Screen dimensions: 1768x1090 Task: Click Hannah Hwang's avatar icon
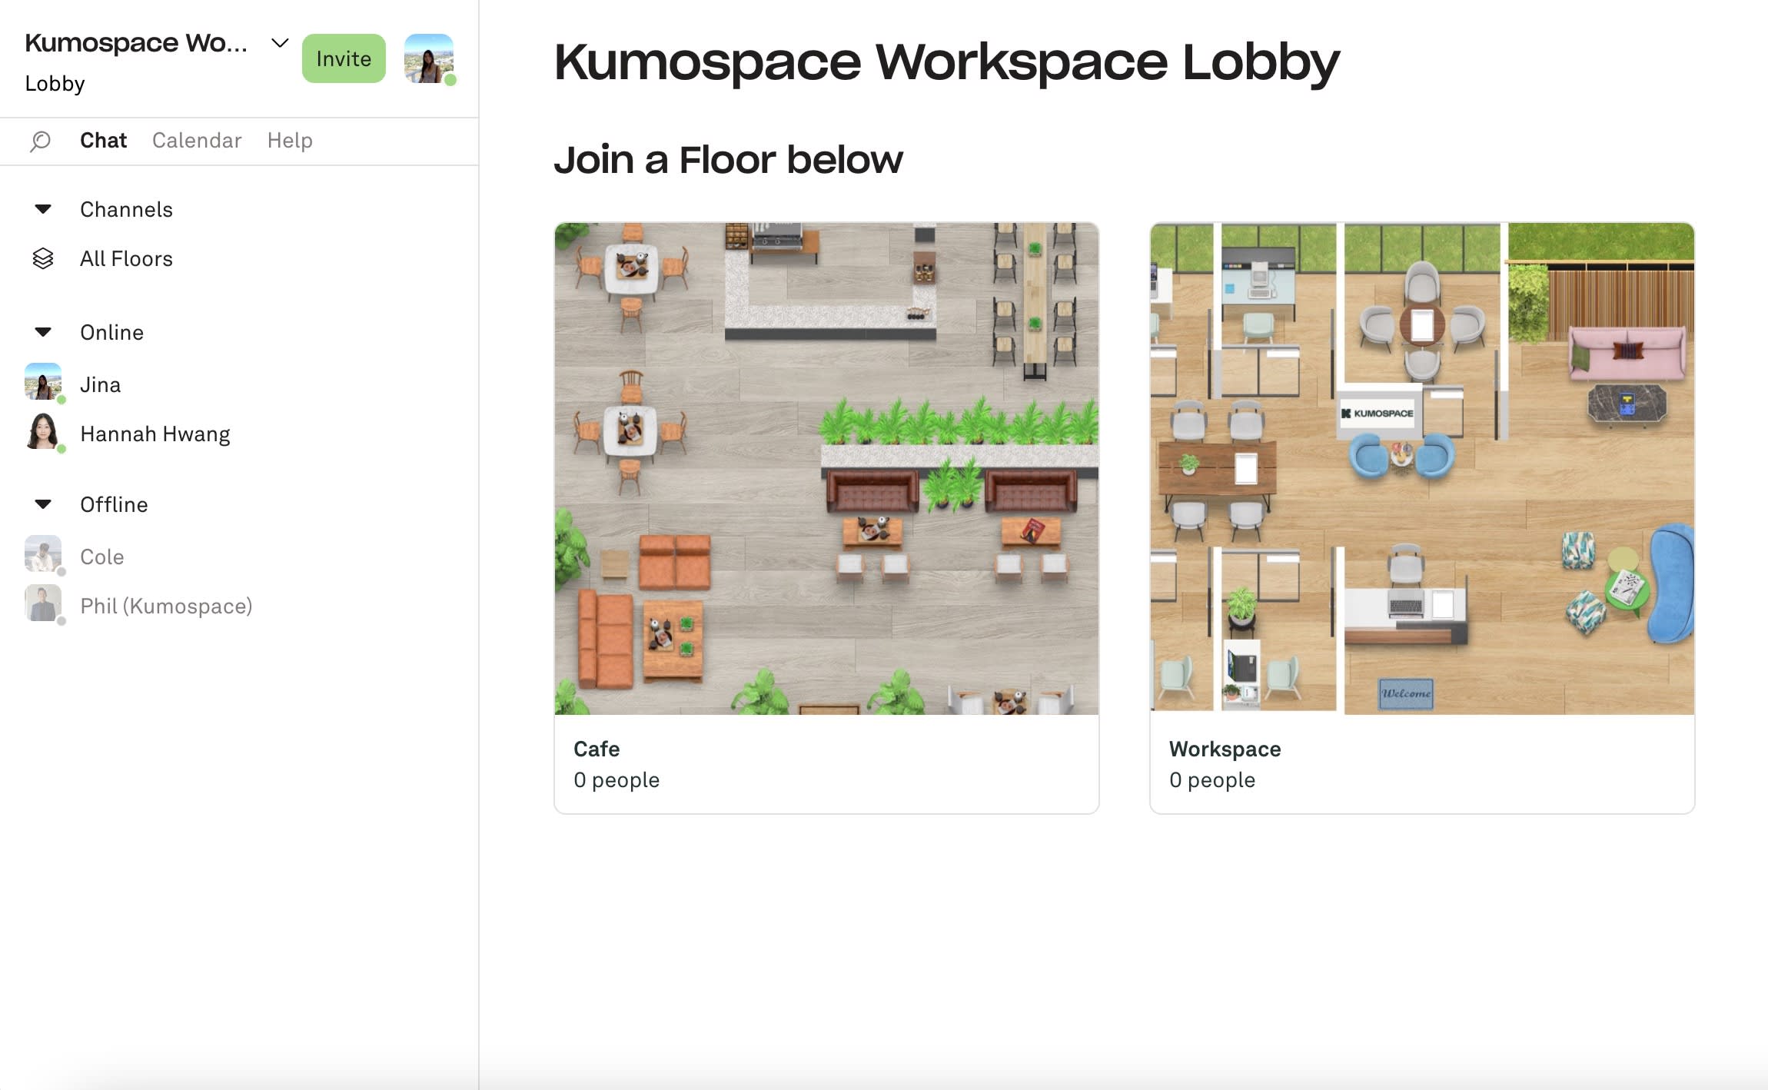(43, 432)
